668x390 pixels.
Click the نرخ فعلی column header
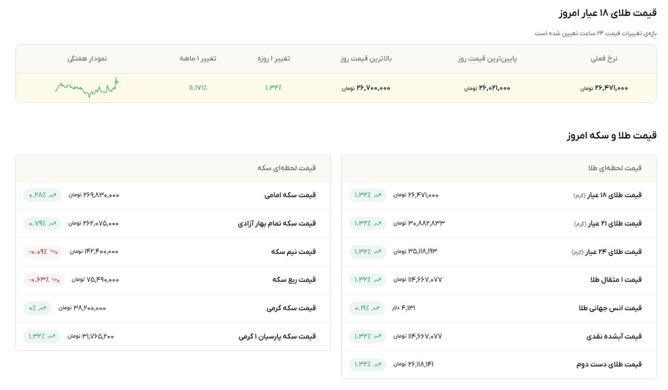coord(604,58)
